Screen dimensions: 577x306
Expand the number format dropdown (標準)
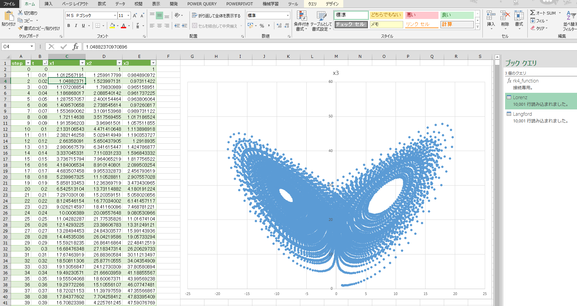288,16
